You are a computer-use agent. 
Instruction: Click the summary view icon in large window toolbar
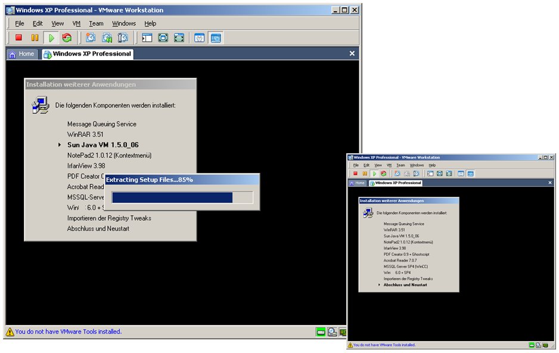[199, 38]
